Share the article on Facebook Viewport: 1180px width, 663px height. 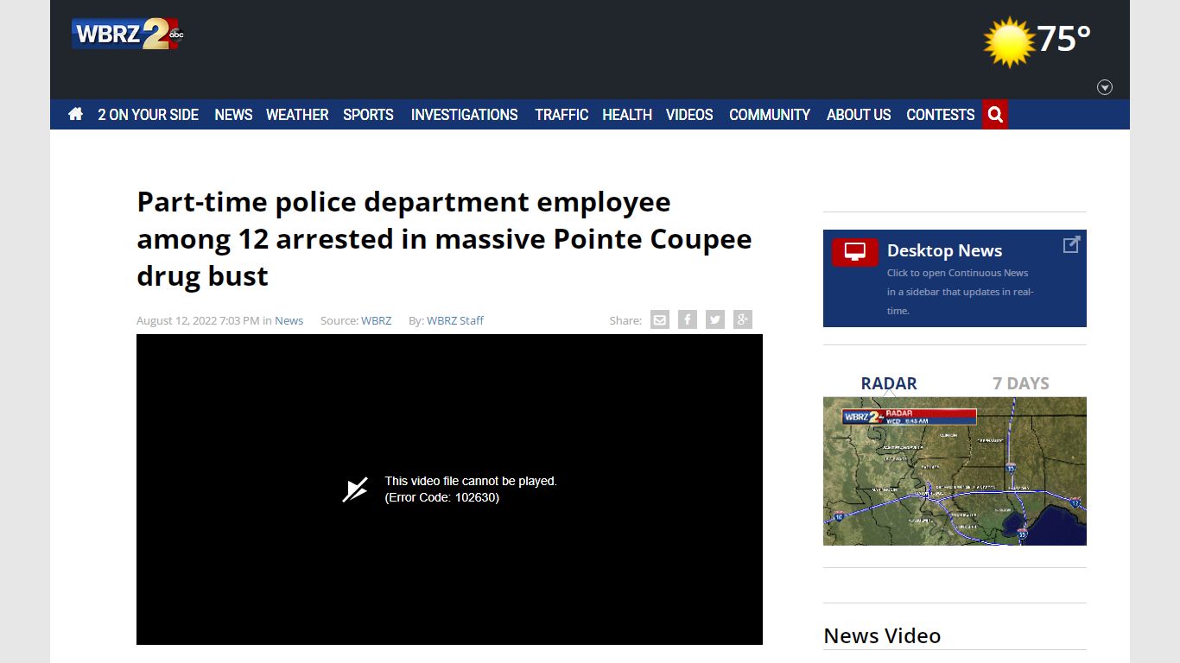[688, 320]
